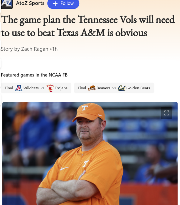Select the Wildcats team name
The image size is (180, 205).
point(31,88)
